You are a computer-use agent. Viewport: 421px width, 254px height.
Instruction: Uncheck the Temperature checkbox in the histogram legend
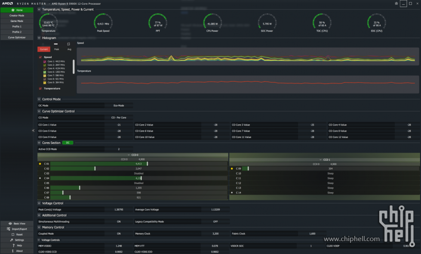click(x=40, y=89)
